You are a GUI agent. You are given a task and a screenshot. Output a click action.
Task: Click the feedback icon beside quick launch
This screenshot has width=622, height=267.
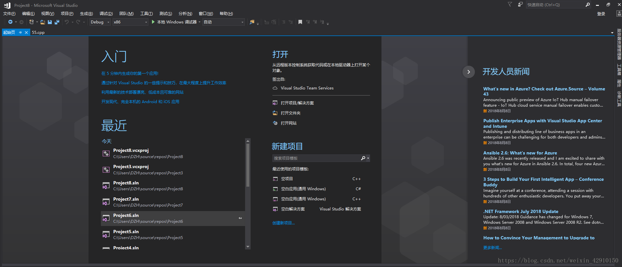tap(520, 5)
